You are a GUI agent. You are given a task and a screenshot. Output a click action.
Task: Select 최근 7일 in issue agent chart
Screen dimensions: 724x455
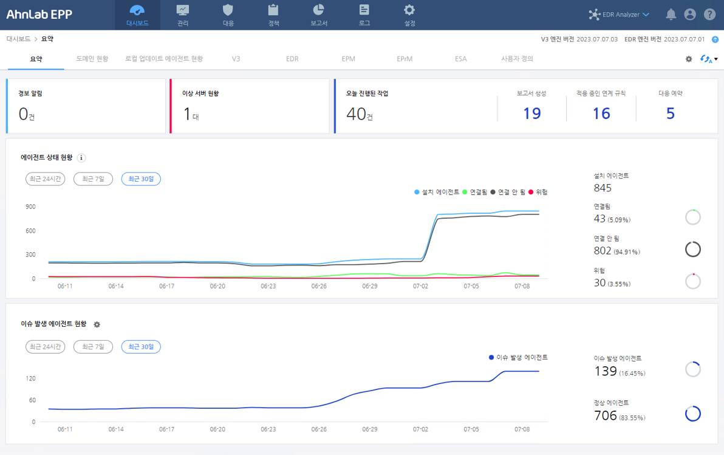pos(93,347)
